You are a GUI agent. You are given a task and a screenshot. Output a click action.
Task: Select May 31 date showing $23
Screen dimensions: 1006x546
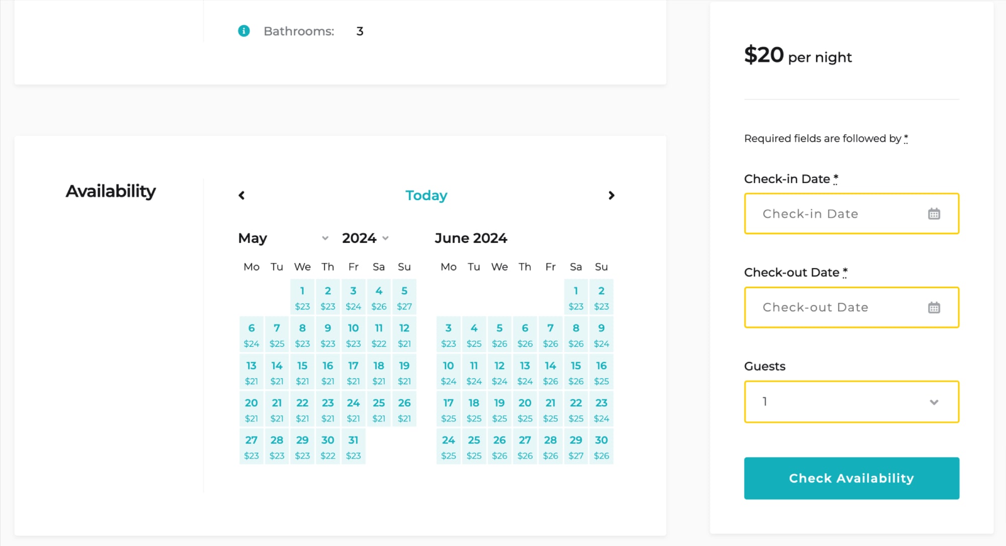[x=353, y=446]
